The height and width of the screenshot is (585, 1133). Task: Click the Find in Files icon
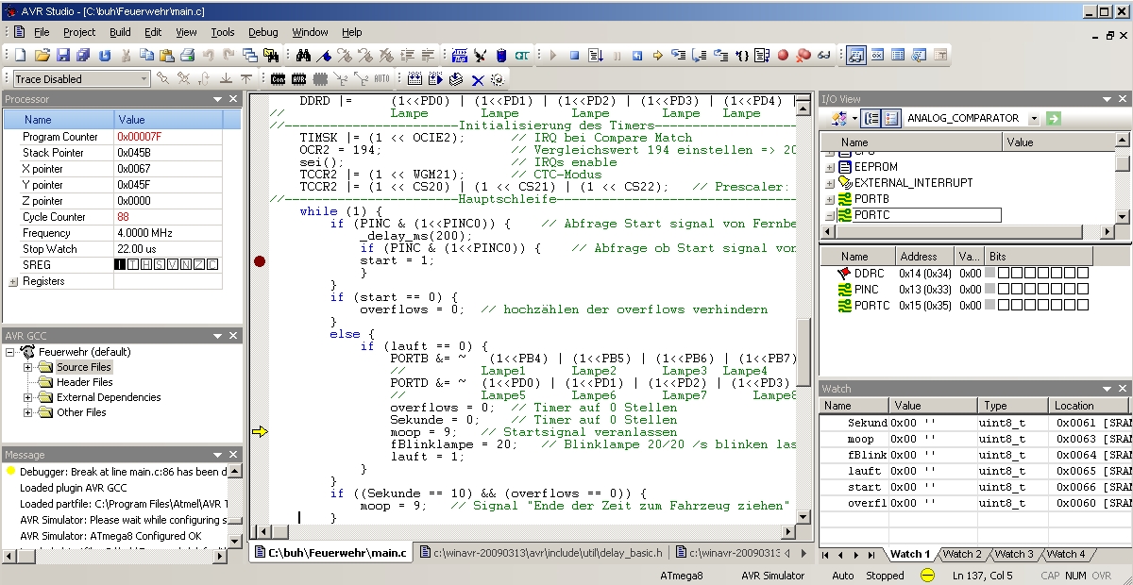pos(271,55)
